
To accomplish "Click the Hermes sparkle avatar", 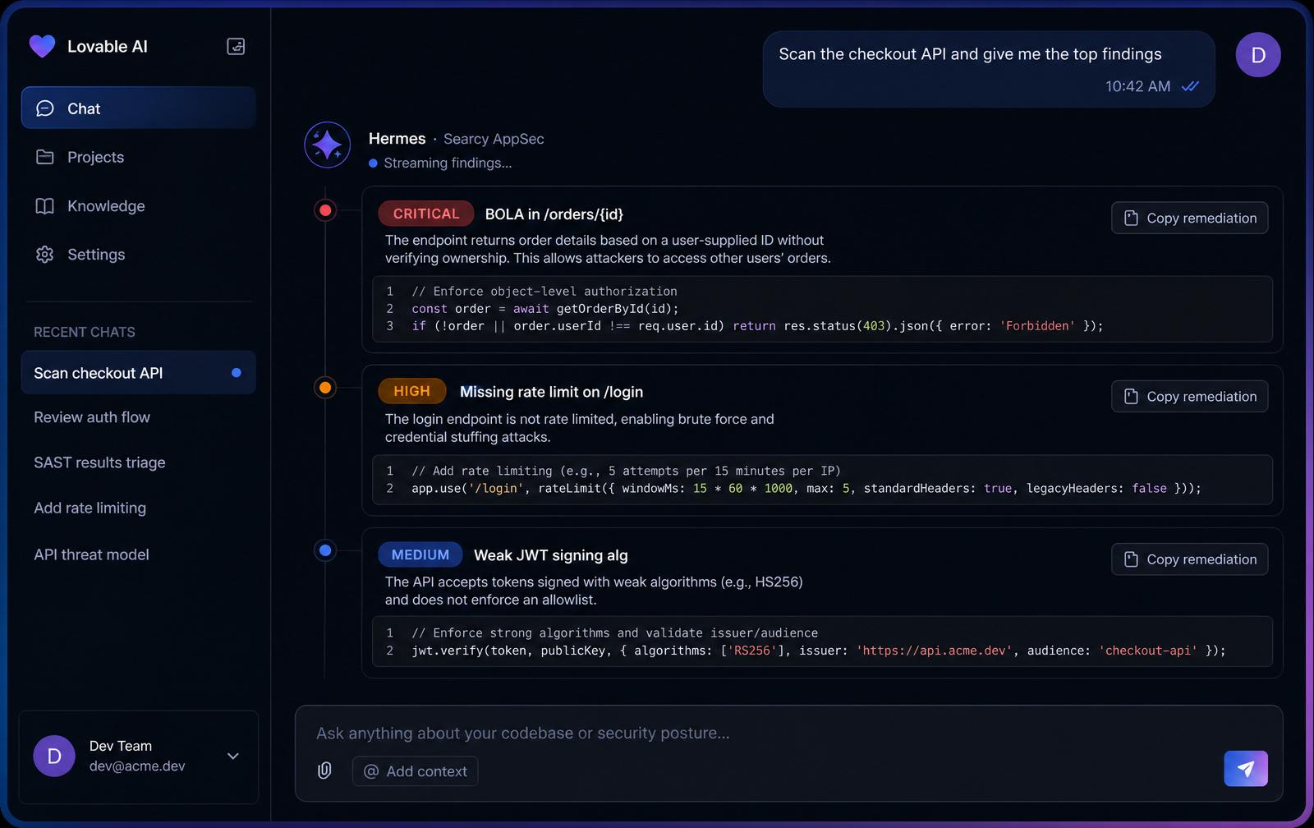I will pyautogui.click(x=328, y=145).
